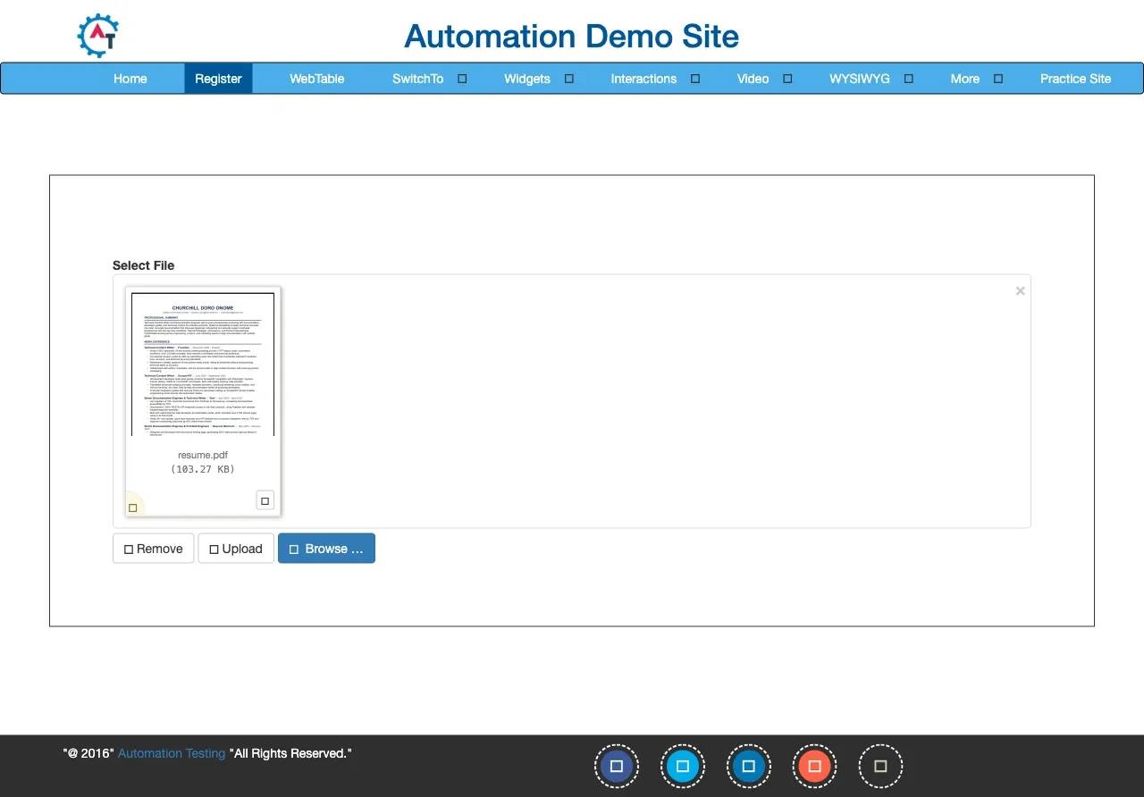Screen dimensions: 1144x797
Task: Click the Automation Demo Site heading
Action: [x=572, y=36]
